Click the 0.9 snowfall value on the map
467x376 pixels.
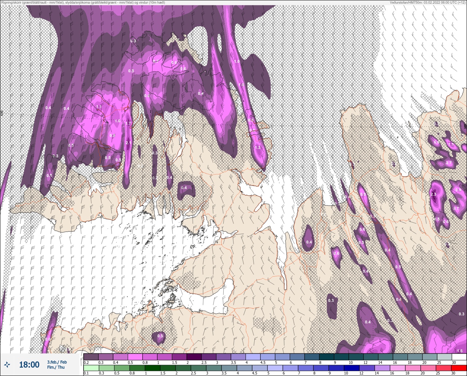coord(458,190)
